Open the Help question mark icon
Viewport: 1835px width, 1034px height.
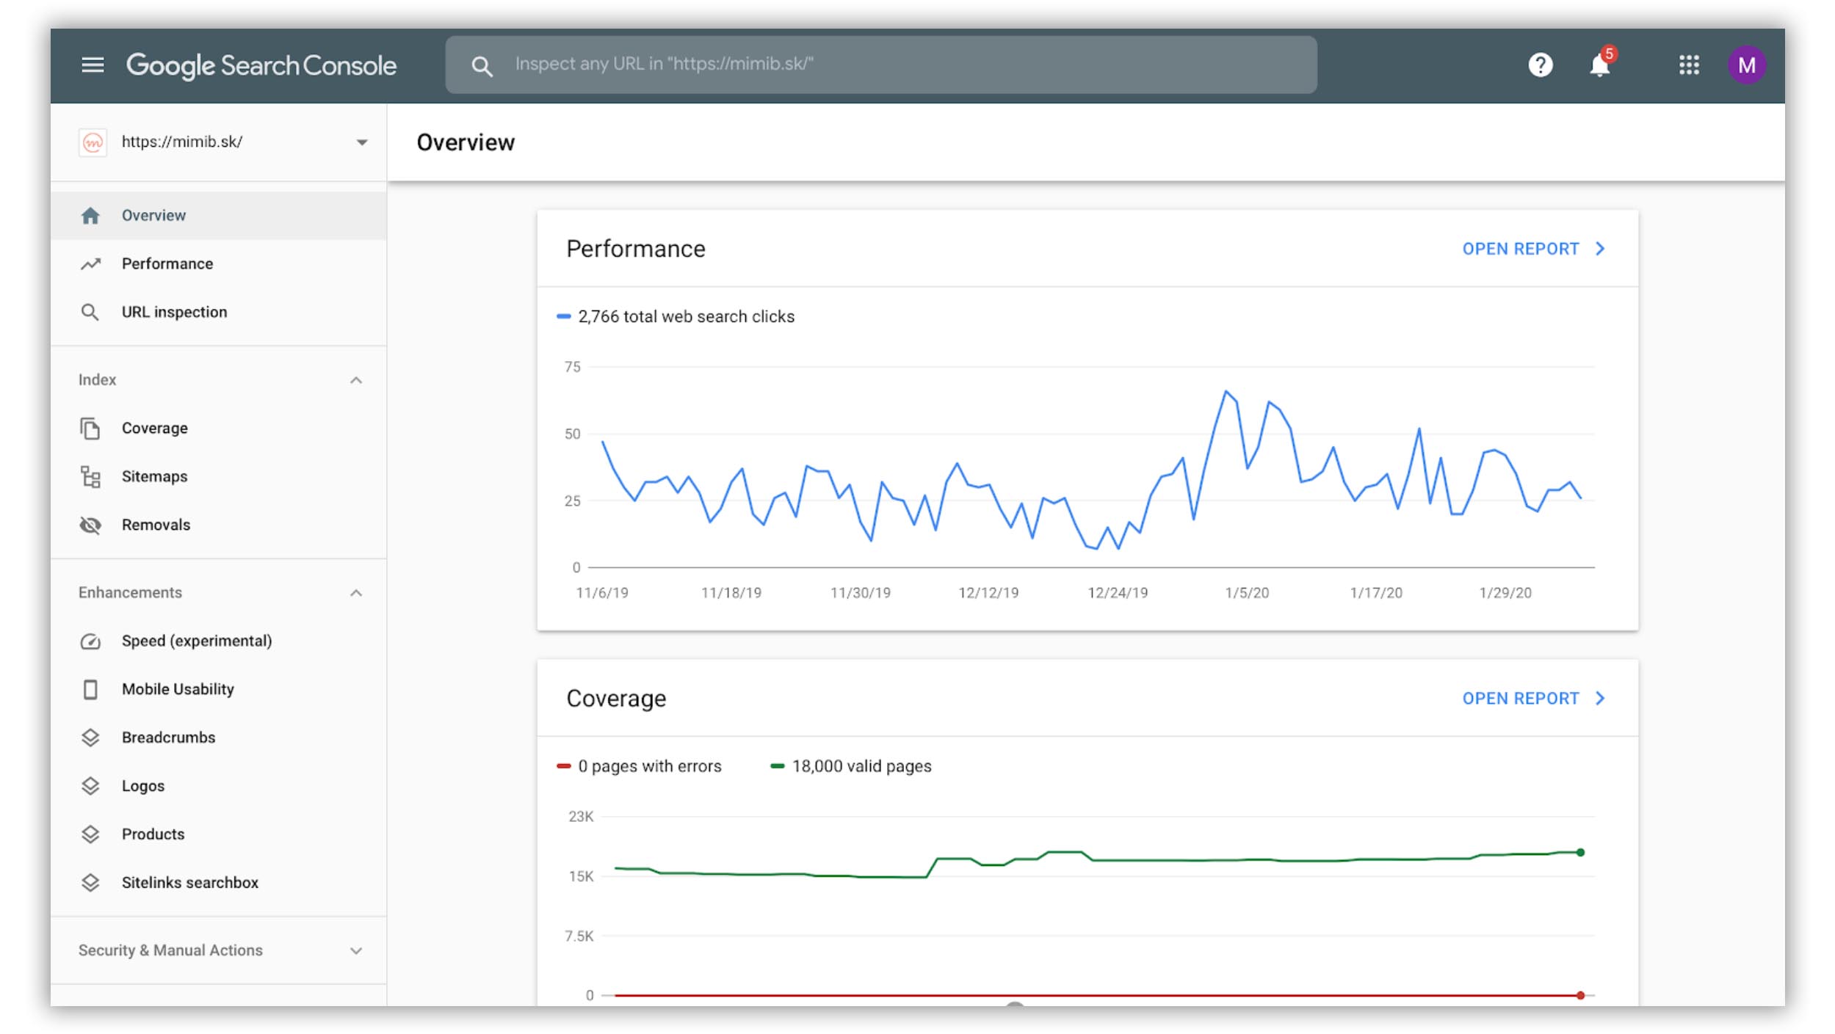[1540, 65]
